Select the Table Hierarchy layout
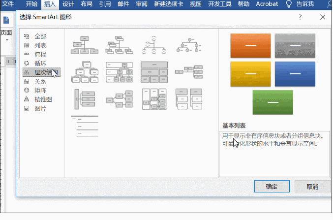This screenshot has height=220, width=333. coord(154,72)
